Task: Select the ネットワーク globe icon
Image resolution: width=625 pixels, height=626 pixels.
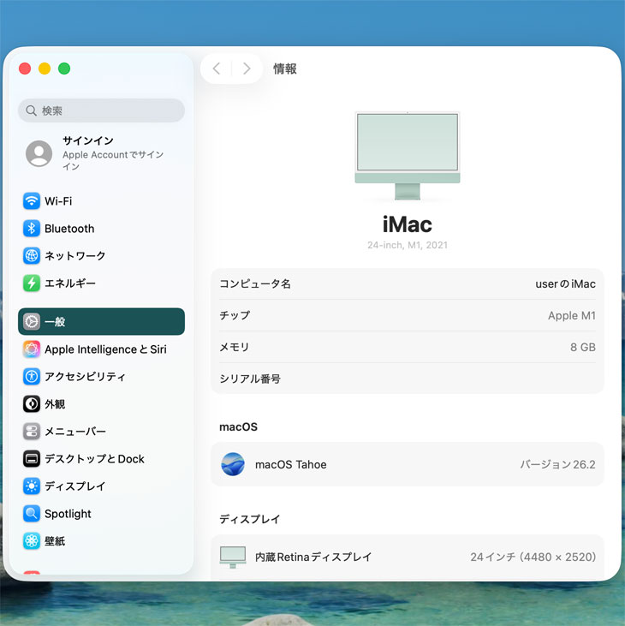Action: (32, 256)
